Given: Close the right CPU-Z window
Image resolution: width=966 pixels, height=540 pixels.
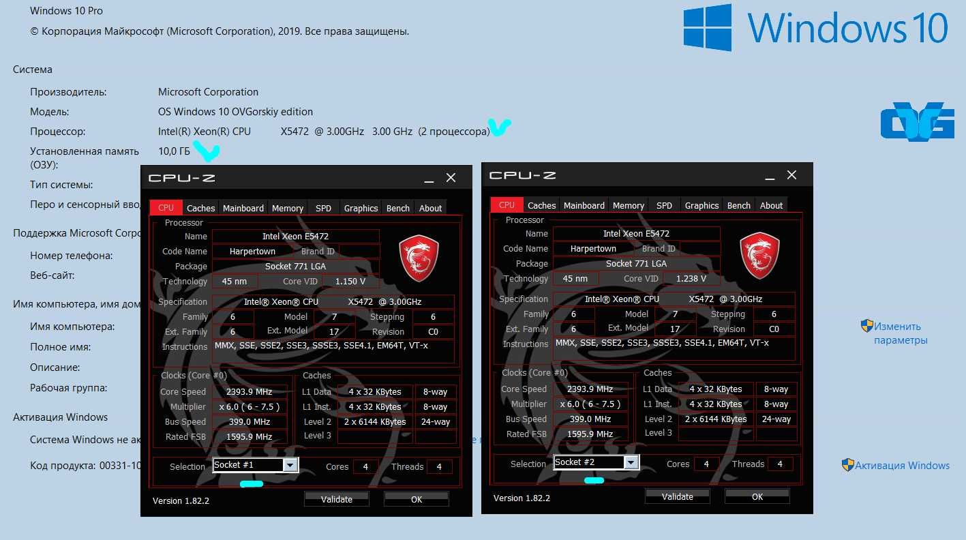Looking at the screenshot, I should [x=791, y=175].
